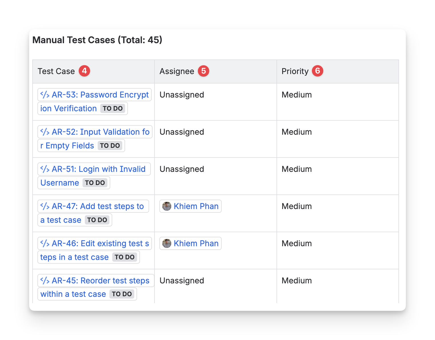This screenshot has width=435, height=340.
Task: Click the Assignee column header
Action: click(177, 71)
